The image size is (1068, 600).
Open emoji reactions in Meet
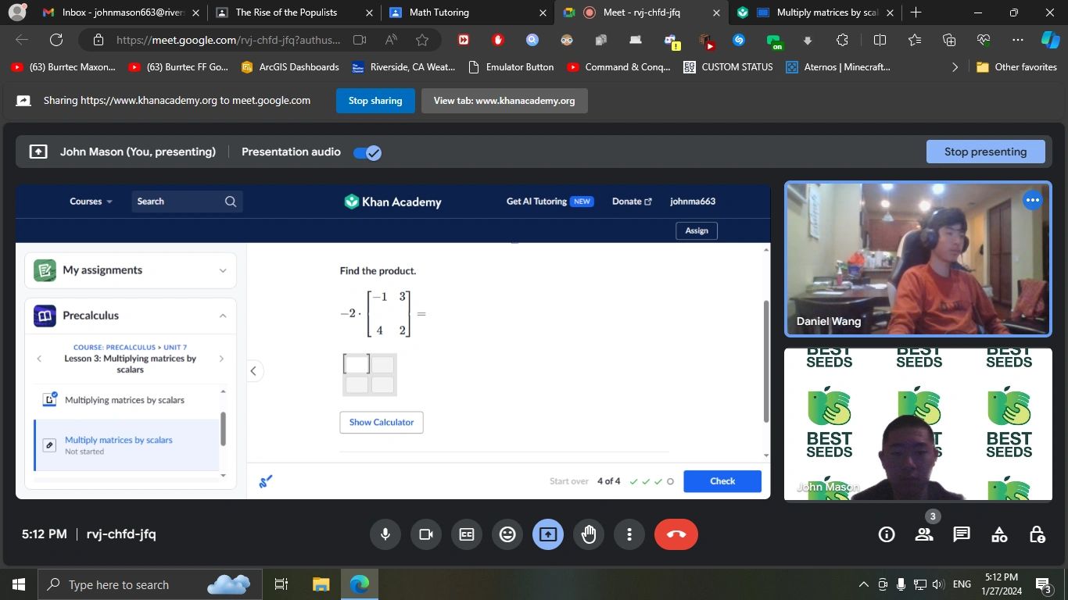(x=507, y=534)
